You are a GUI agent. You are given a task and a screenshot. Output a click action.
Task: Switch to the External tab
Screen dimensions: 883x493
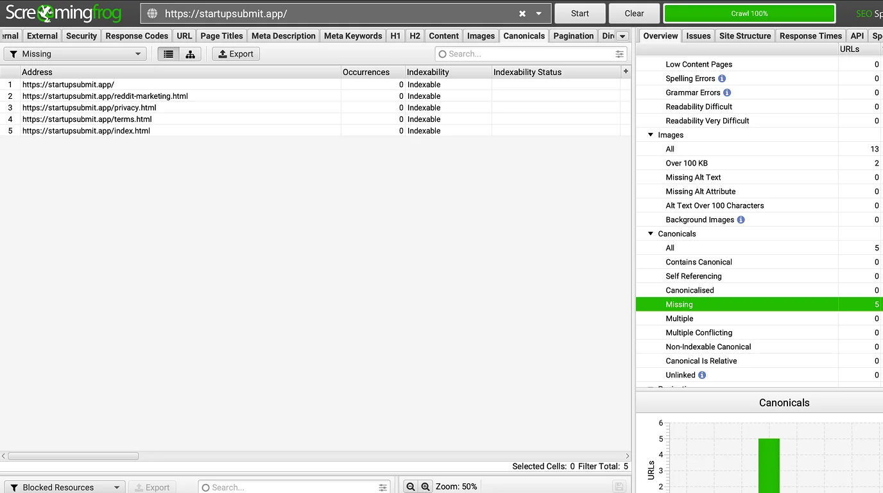42,36
